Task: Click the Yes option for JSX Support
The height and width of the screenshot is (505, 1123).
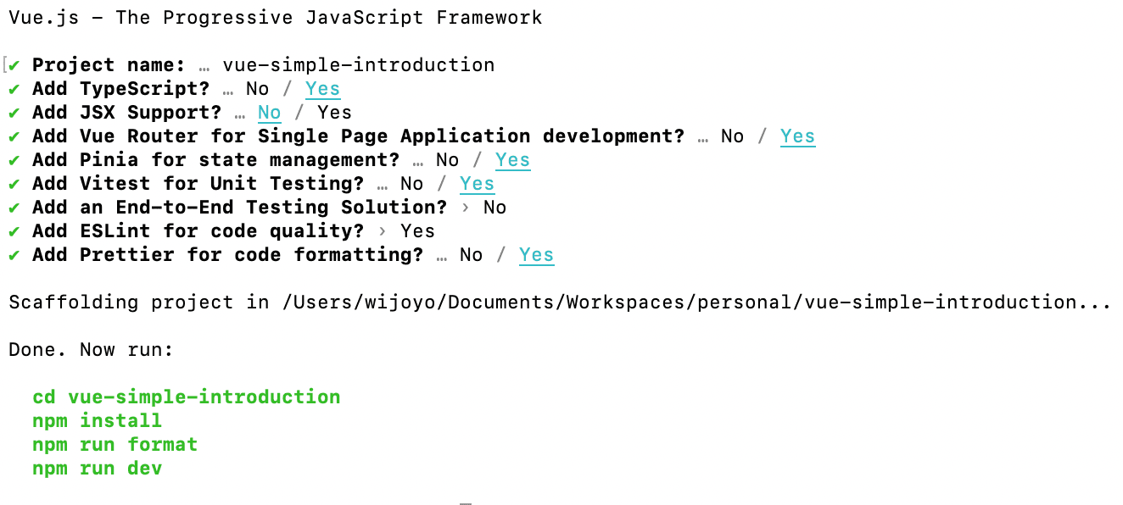Action: [x=335, y=113]
